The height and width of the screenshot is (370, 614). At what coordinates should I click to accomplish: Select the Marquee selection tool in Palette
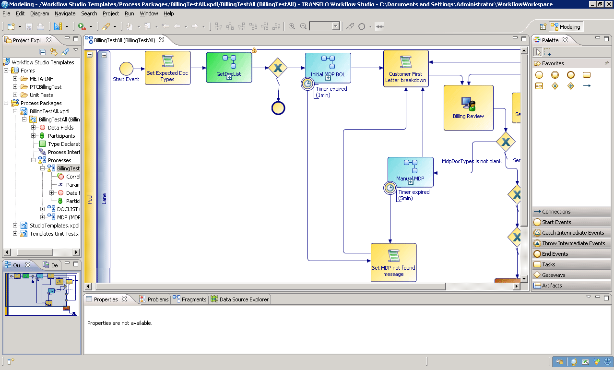(547, 52)
